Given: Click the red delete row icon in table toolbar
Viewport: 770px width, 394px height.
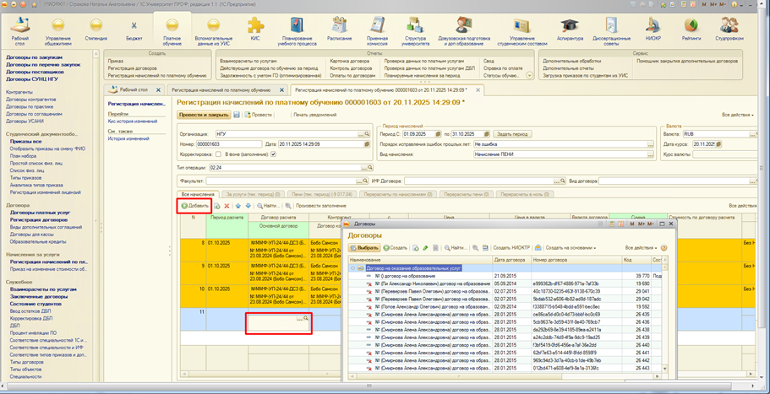Looking at the screenshot, I should click(x=227, y=205).
